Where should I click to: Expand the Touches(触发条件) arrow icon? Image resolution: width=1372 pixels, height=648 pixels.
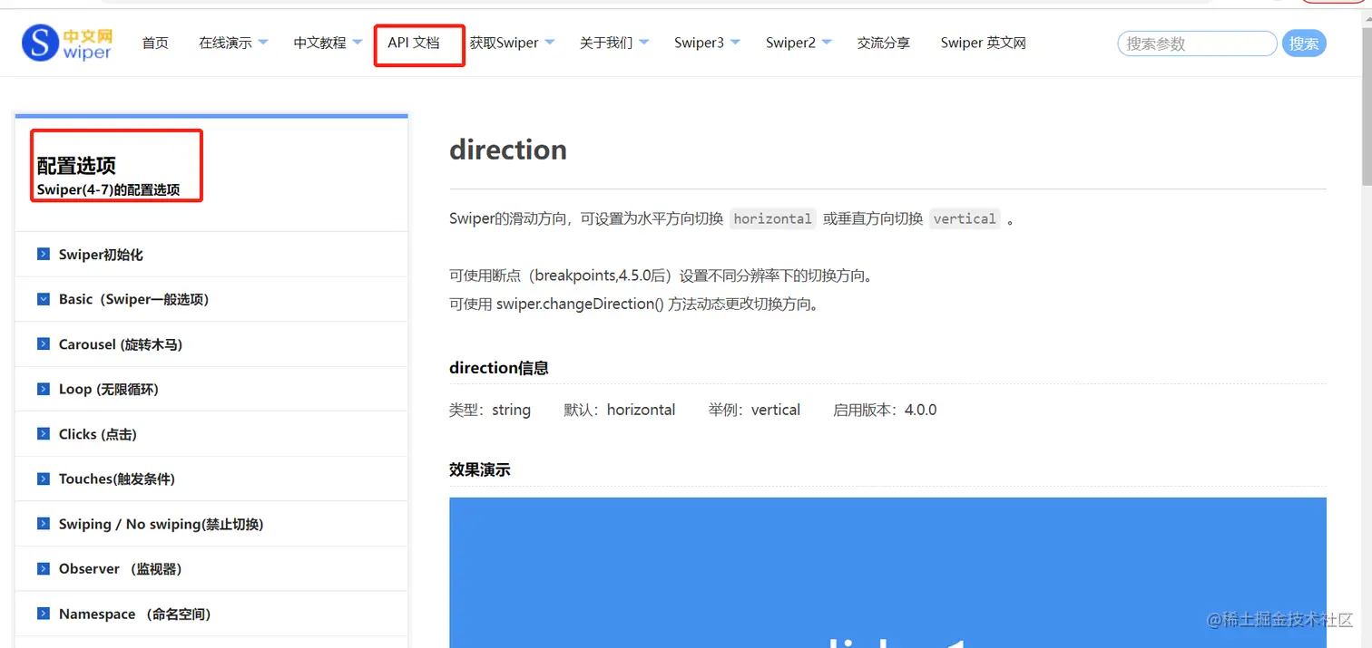[x=43, y=479]
